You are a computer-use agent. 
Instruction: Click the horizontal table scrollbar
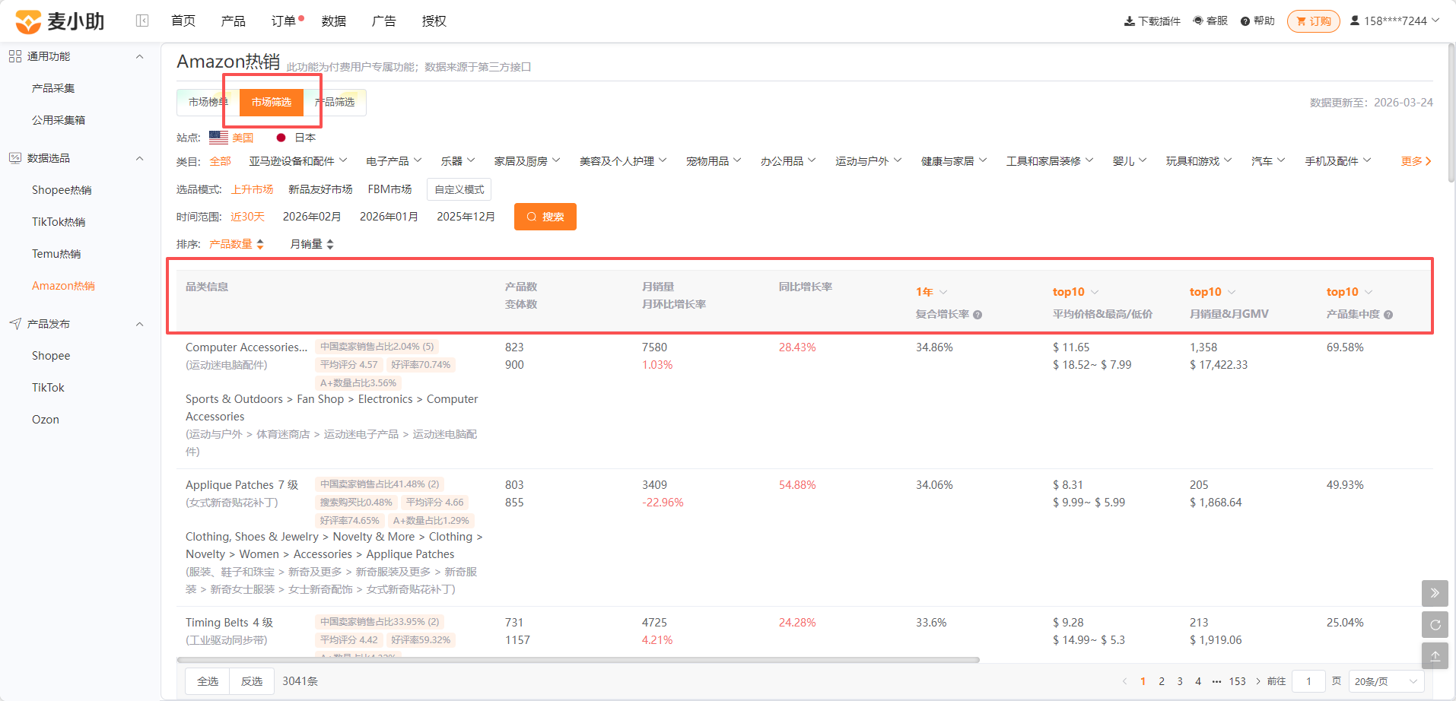578,660
